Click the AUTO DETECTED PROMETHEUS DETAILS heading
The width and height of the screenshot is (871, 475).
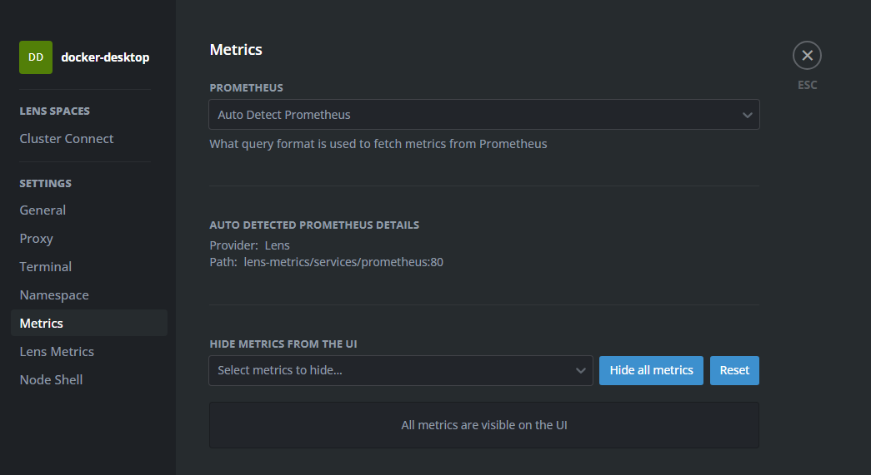point(314,225)
